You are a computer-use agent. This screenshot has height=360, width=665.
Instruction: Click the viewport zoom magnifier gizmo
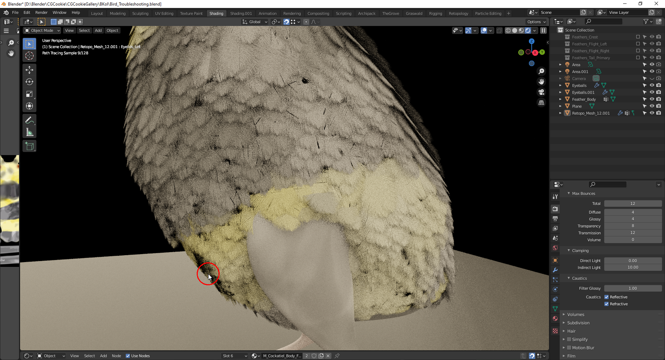[541, 71]
